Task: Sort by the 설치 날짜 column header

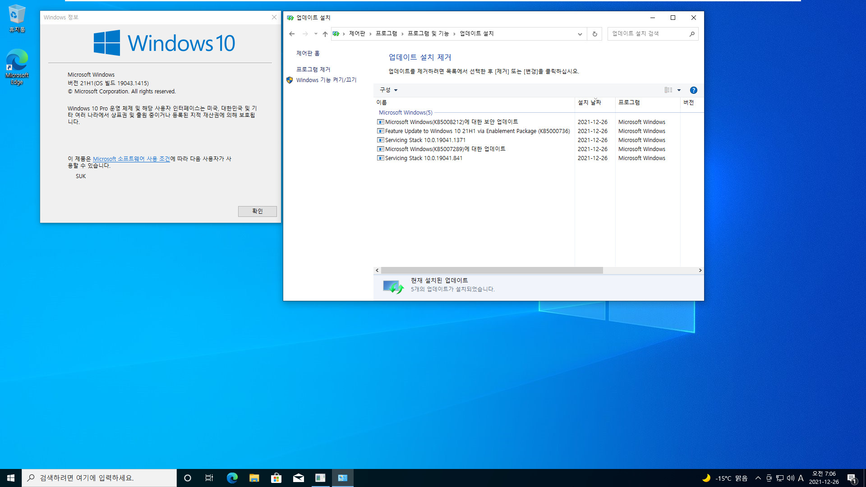Action: (595, 103)
